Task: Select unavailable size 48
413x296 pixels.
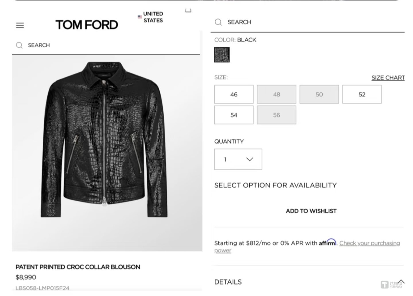Action: pos(276,94)
